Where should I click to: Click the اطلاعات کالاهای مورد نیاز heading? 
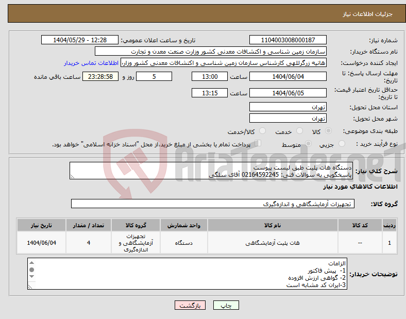click(x=360, y=187)
